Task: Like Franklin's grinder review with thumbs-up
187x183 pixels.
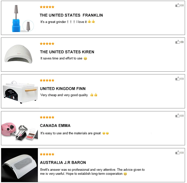Action: point(178,5)
